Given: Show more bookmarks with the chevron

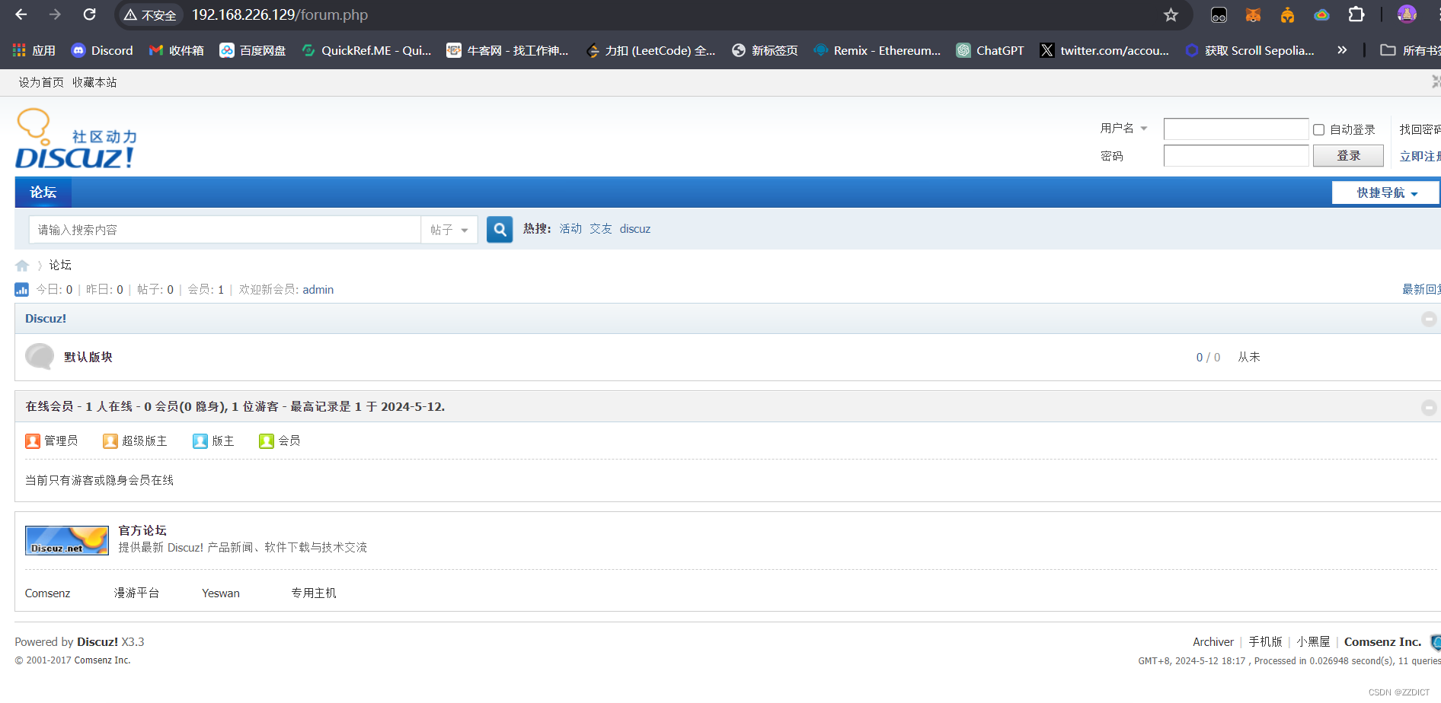Looking at the screenshot, I should (1342, 50).
